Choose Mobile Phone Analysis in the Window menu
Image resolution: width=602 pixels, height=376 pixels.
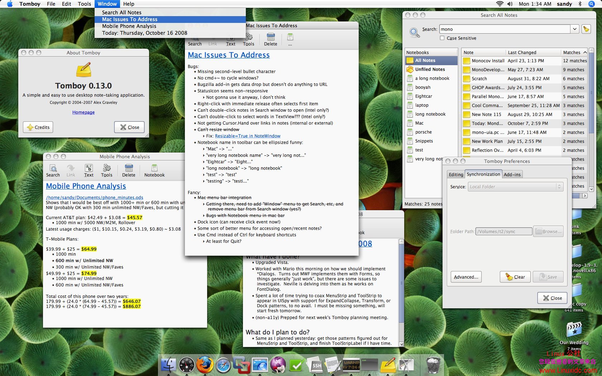[x=170, y=26]
